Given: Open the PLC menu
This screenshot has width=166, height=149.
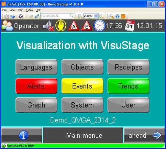Looking at the screenshot, I should (x=21, y=10).
